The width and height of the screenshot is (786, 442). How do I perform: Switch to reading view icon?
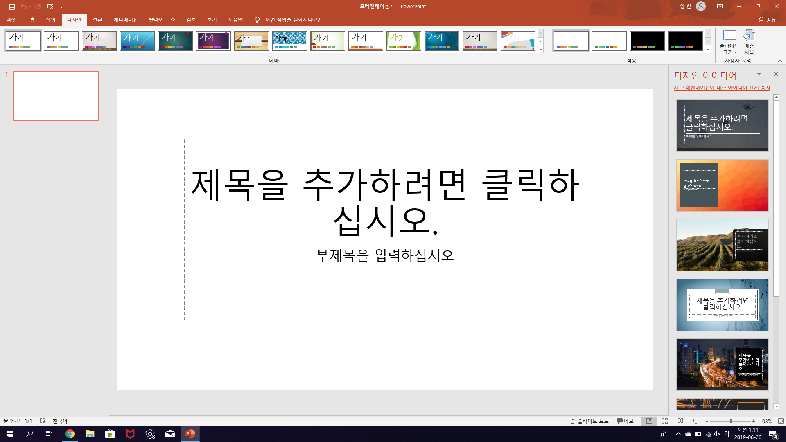pos(680,421)
